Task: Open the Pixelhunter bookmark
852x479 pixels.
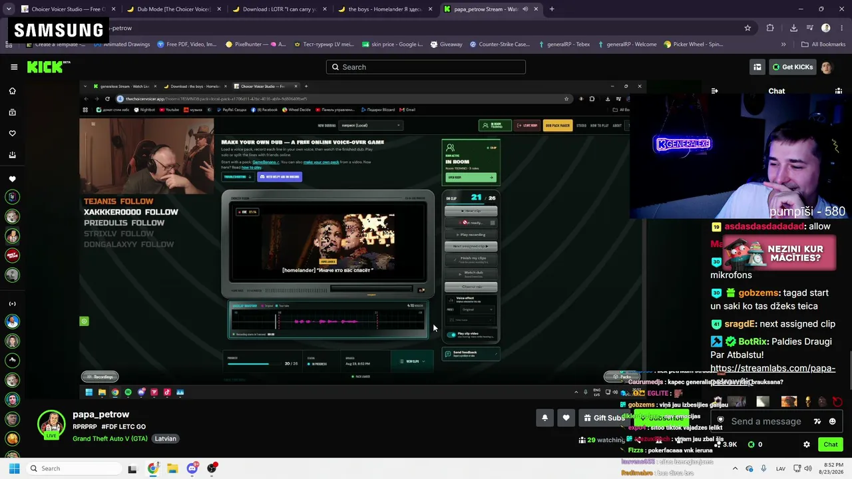Action: [x=256, y=45]
